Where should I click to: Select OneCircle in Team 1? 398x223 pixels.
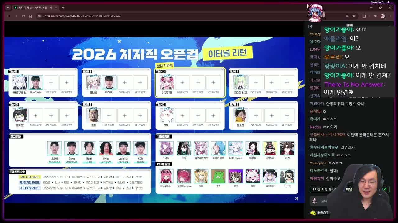pyautogui.click(x=35, y=82)
